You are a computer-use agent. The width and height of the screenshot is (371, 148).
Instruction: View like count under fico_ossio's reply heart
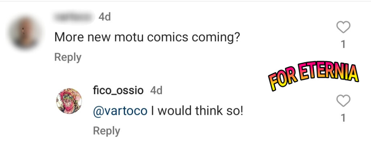[x=343, y=118]
